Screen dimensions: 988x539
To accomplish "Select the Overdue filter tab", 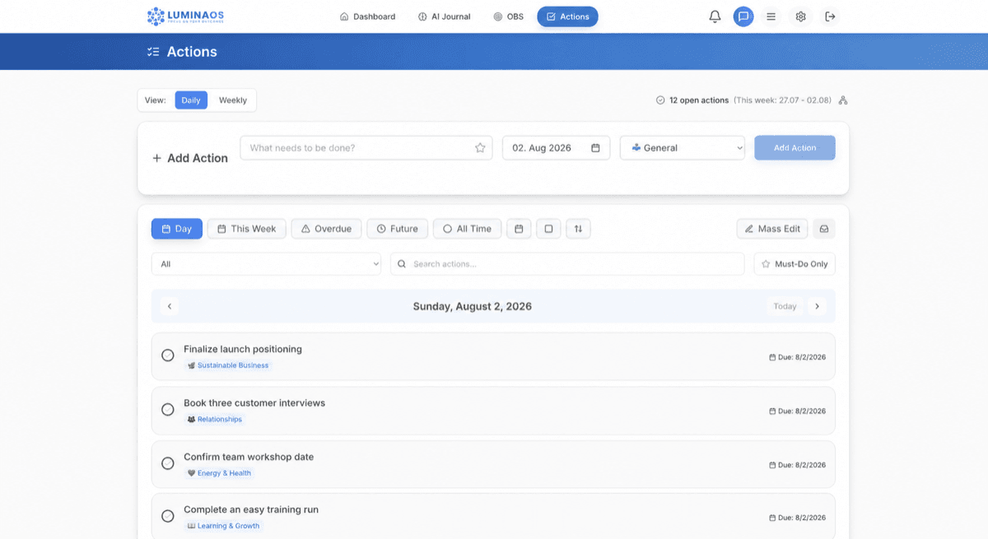I will coord(327,229).
